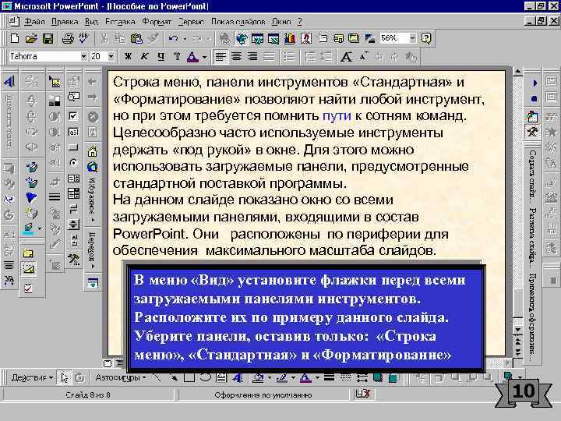Open the Tahoma font name dropdown
This screenshot has width=561, height=421.
[x=83, y=57]
